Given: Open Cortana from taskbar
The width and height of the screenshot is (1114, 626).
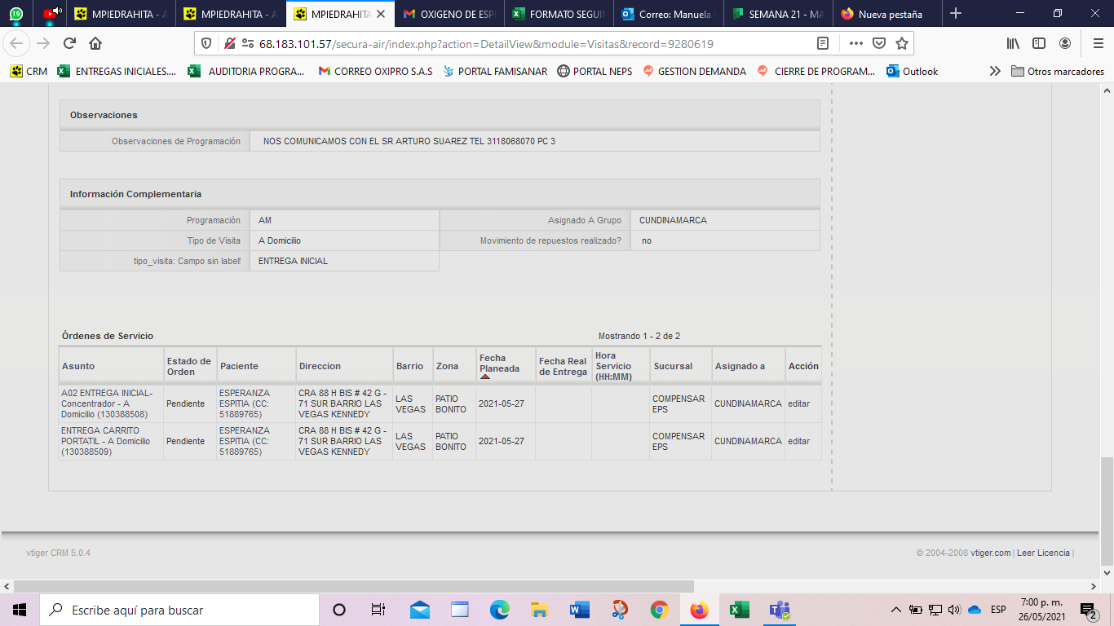Looking at the screenshot, I should (x=339, y=610).
